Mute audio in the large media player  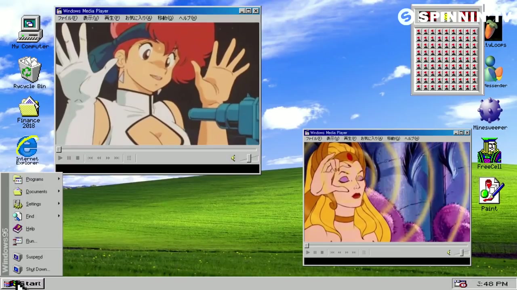pos(233,158)
